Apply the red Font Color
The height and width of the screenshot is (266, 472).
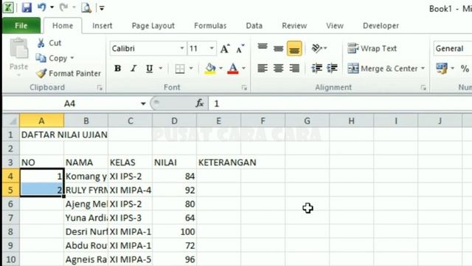click(233, 69)
